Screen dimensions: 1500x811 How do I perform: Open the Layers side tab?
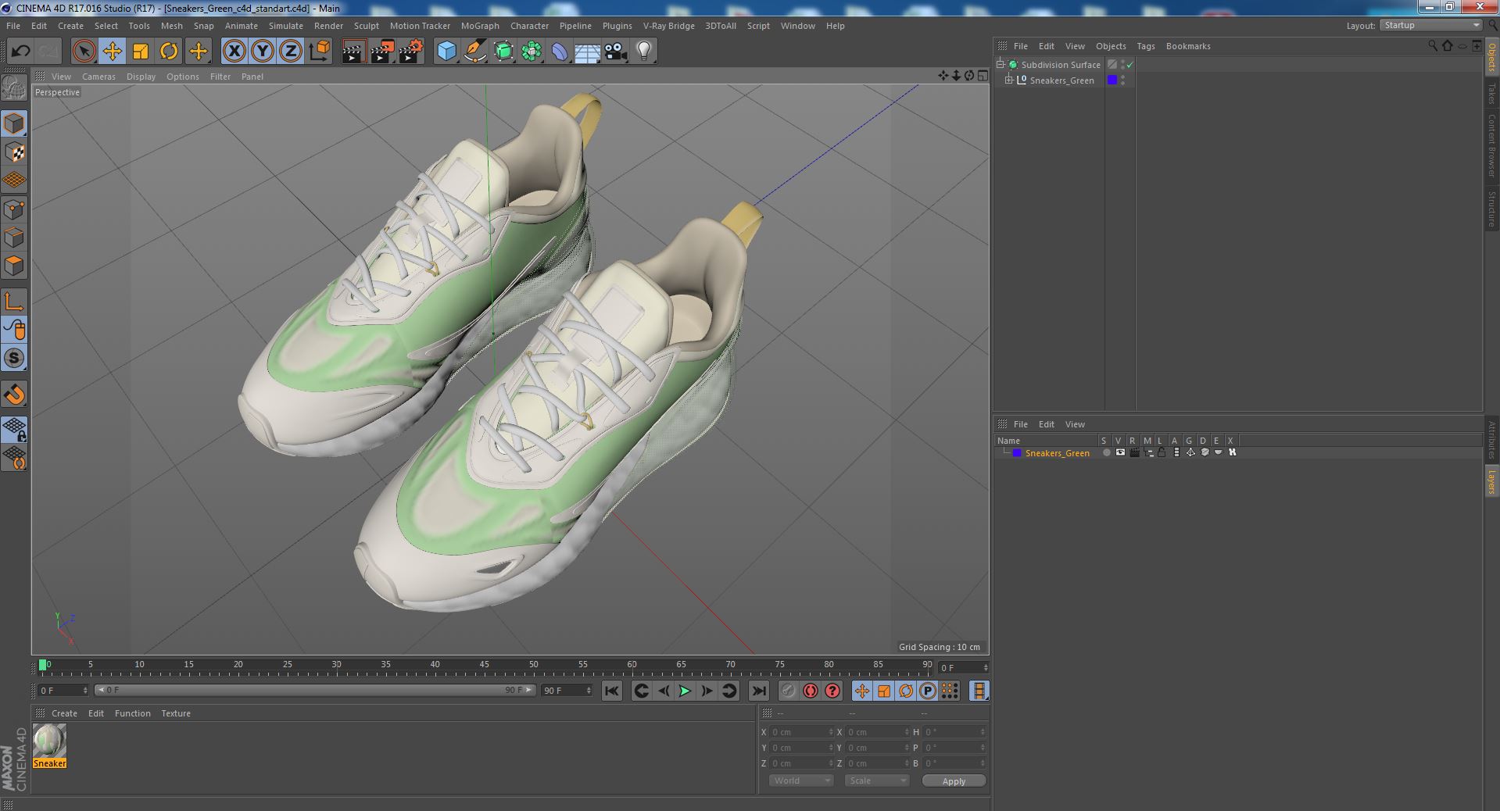coord(1491,481)
